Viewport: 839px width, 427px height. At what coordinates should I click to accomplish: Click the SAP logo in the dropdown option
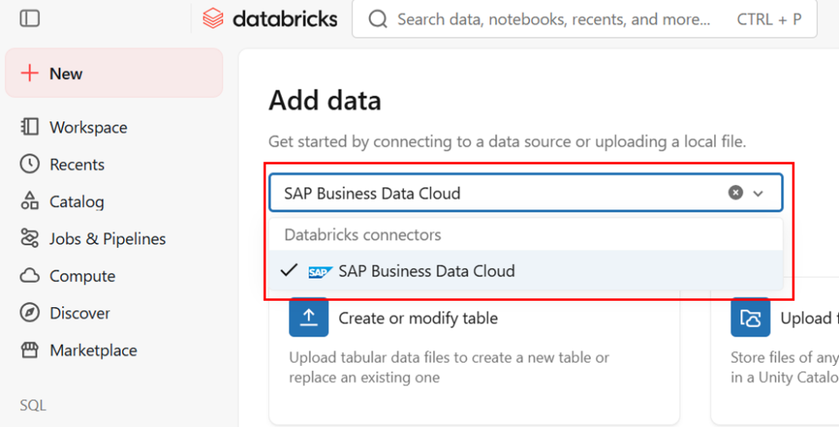point(320,272)
